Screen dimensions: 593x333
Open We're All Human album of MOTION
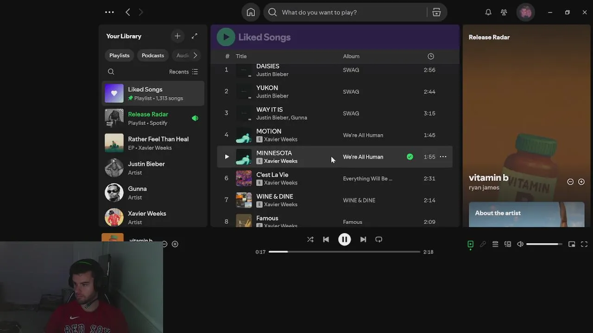click(363, 135)
